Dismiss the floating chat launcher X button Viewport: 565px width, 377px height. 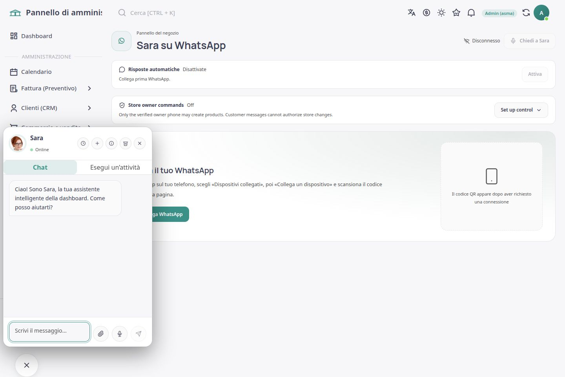27,365
